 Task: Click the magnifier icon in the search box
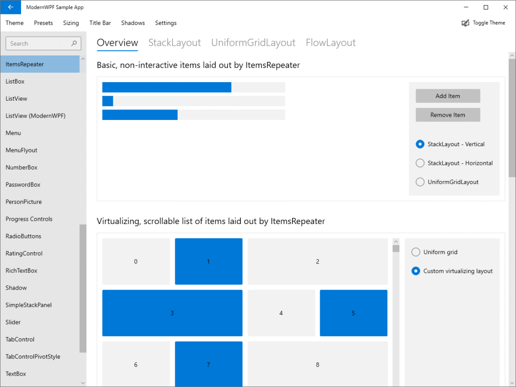[75, 43]
